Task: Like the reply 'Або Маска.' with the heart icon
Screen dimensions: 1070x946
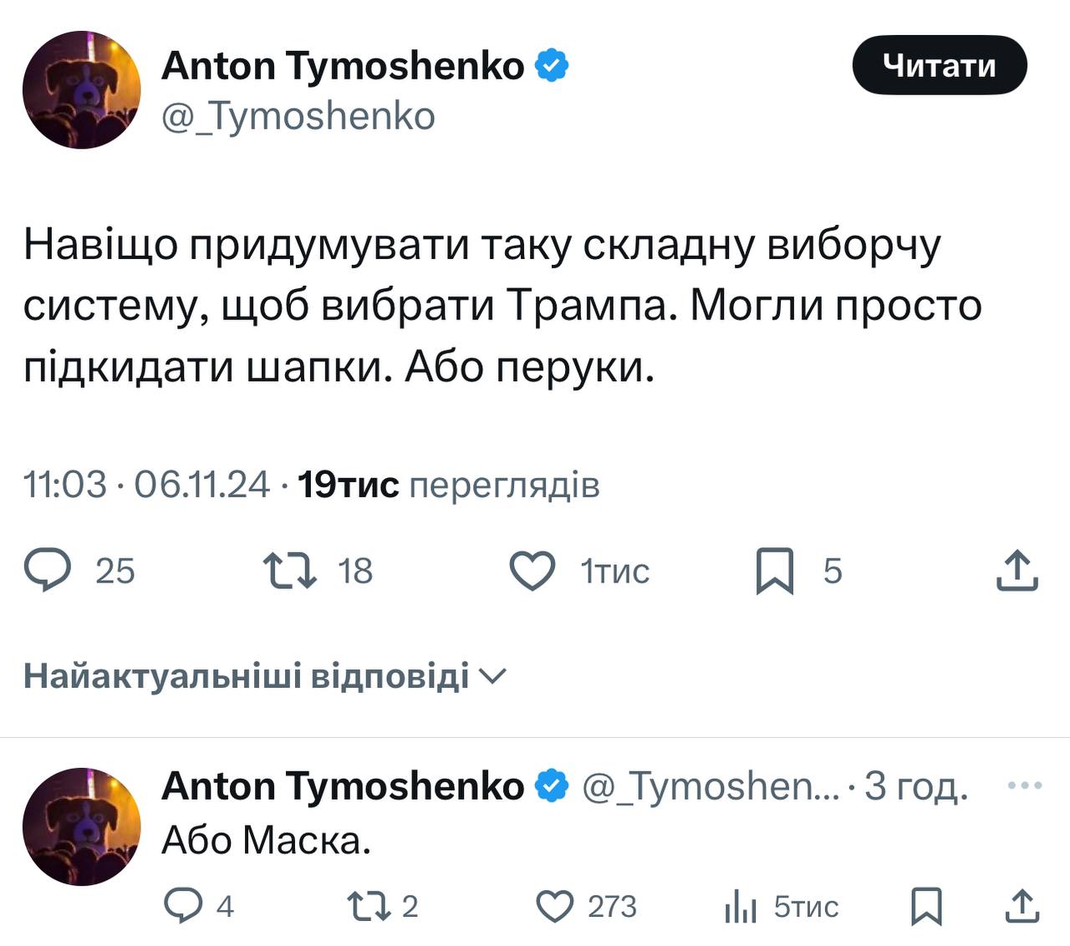Action: point(555,905)
